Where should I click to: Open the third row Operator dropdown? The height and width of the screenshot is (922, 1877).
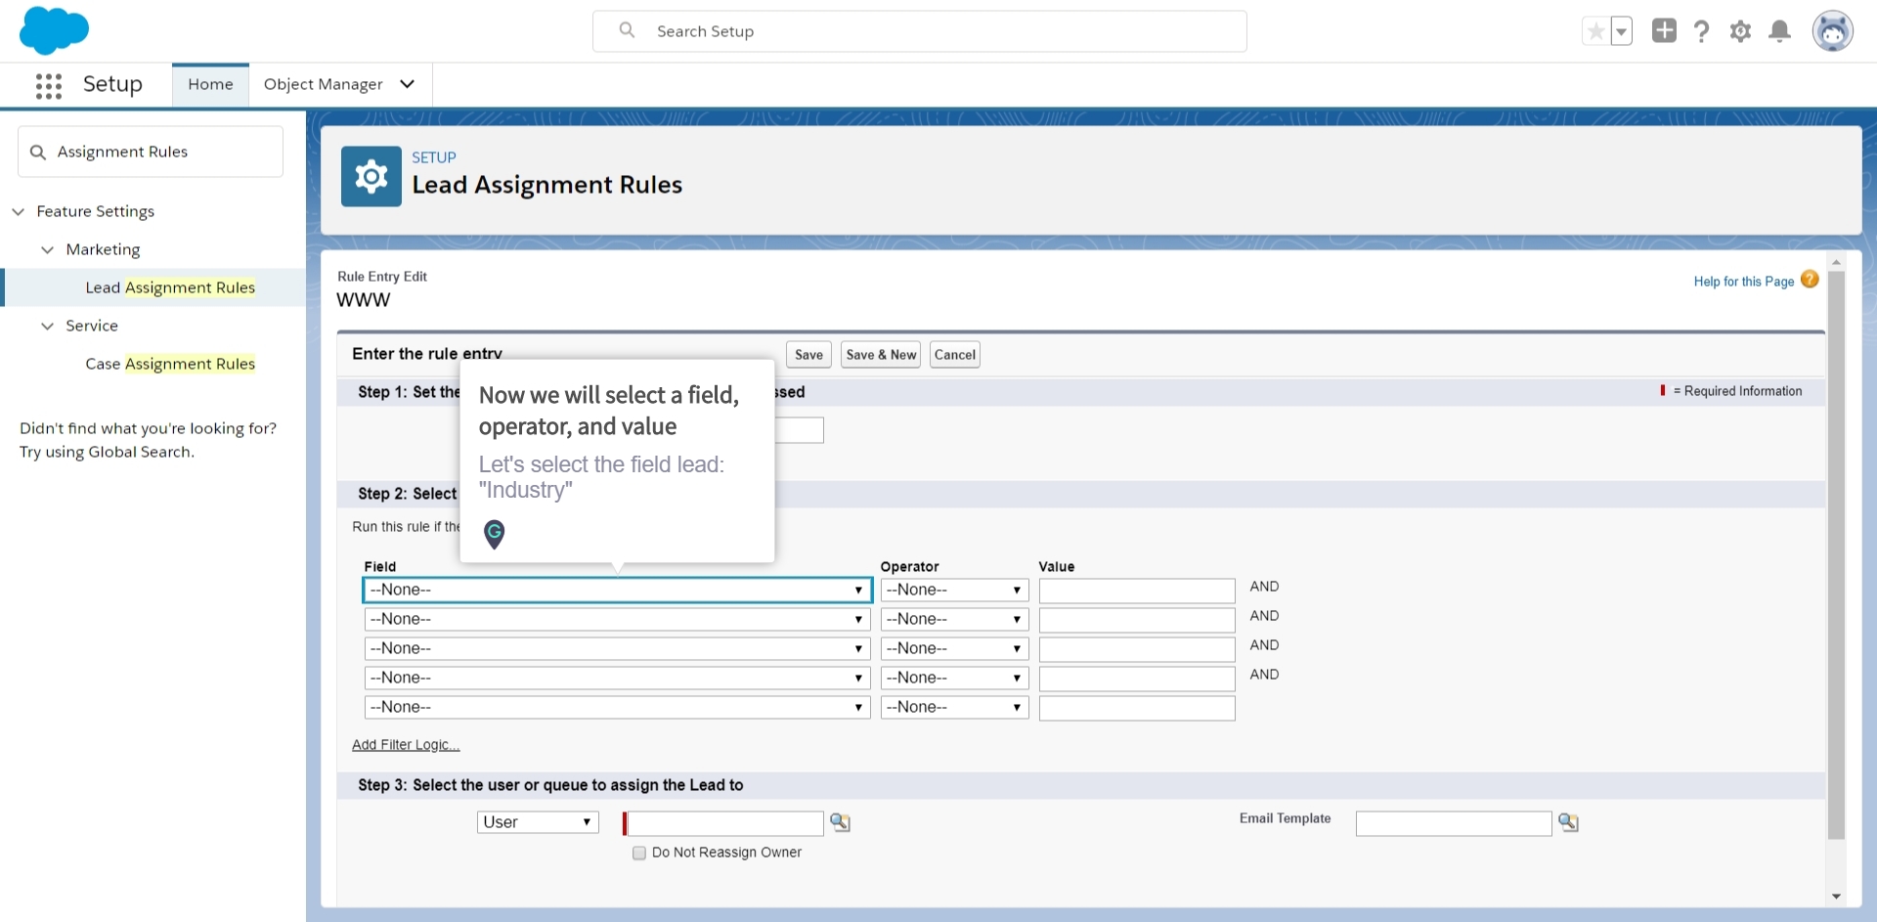coord(954,648)
